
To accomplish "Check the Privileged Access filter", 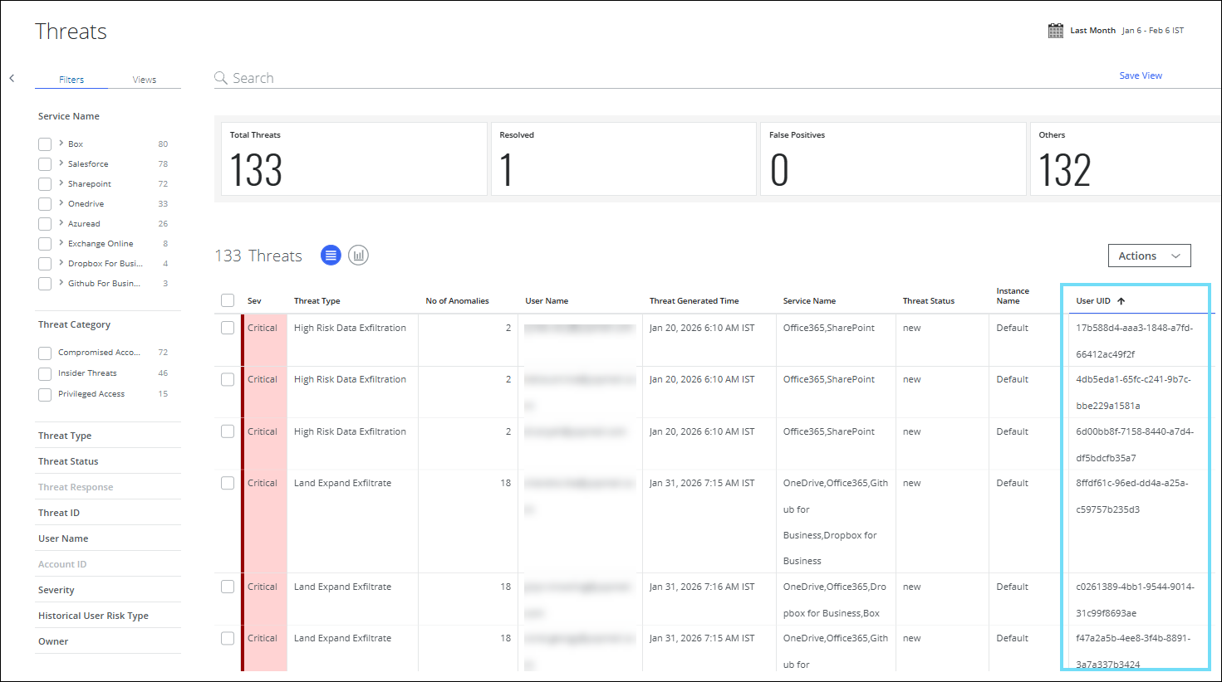I will [x=45, y=395].
